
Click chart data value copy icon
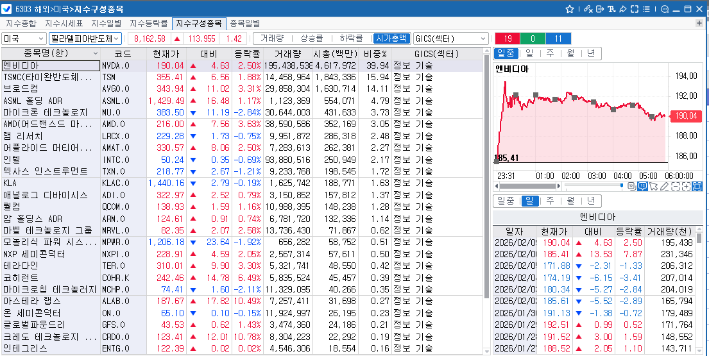pyautogui.click(x=631, y=186)
